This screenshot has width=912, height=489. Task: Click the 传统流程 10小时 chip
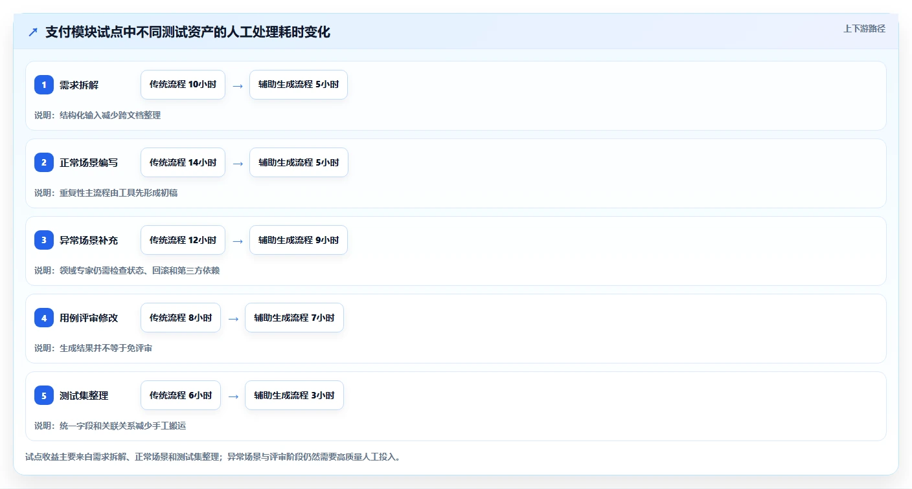point(183,85)
